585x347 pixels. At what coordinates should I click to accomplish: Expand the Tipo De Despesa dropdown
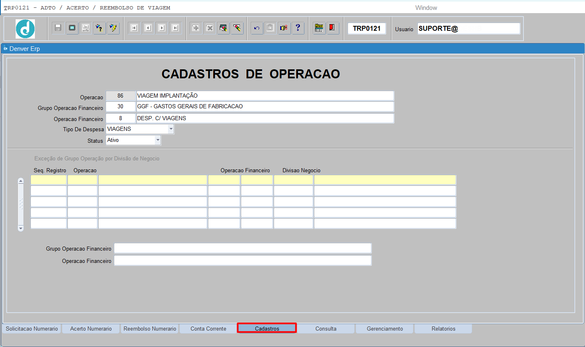tap(171, 129)
